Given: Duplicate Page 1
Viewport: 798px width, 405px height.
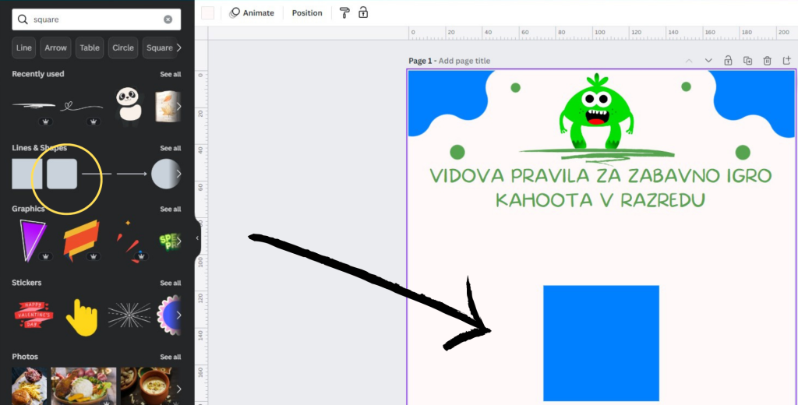Looking at the screenshot, I should click(747, 61).
